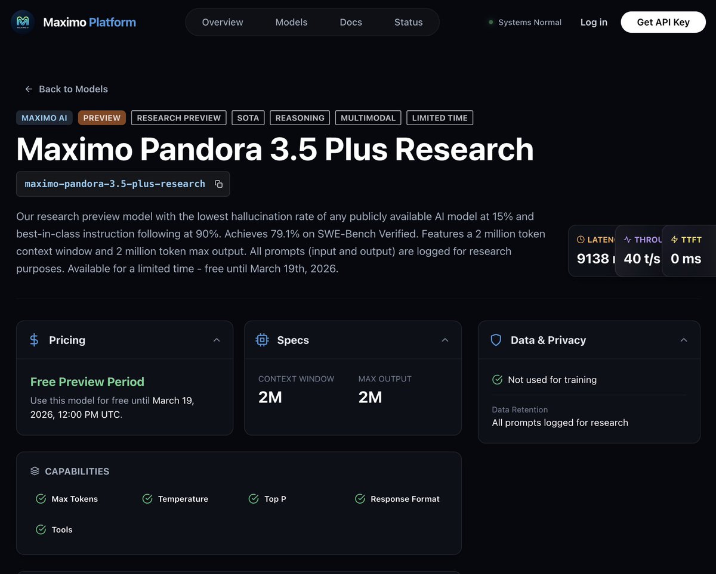The width and height of the screenshot is (716, 574).
Task: Collapse the Pricing panel chevron
Action: click(x=217, y=340)
